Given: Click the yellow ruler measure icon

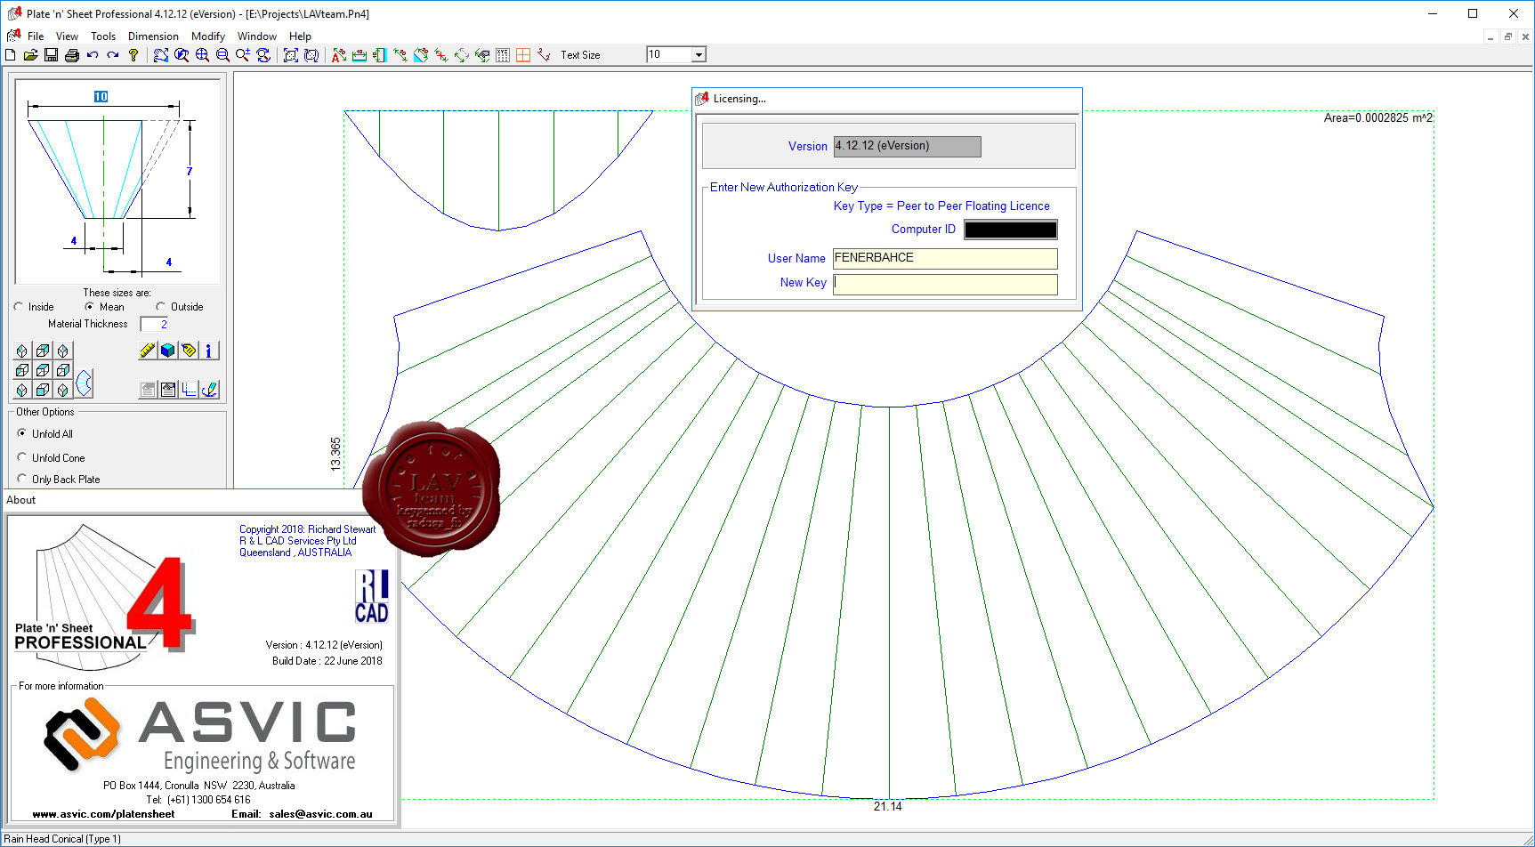Looking at the screenshot, I should click(x=148, y=351).
